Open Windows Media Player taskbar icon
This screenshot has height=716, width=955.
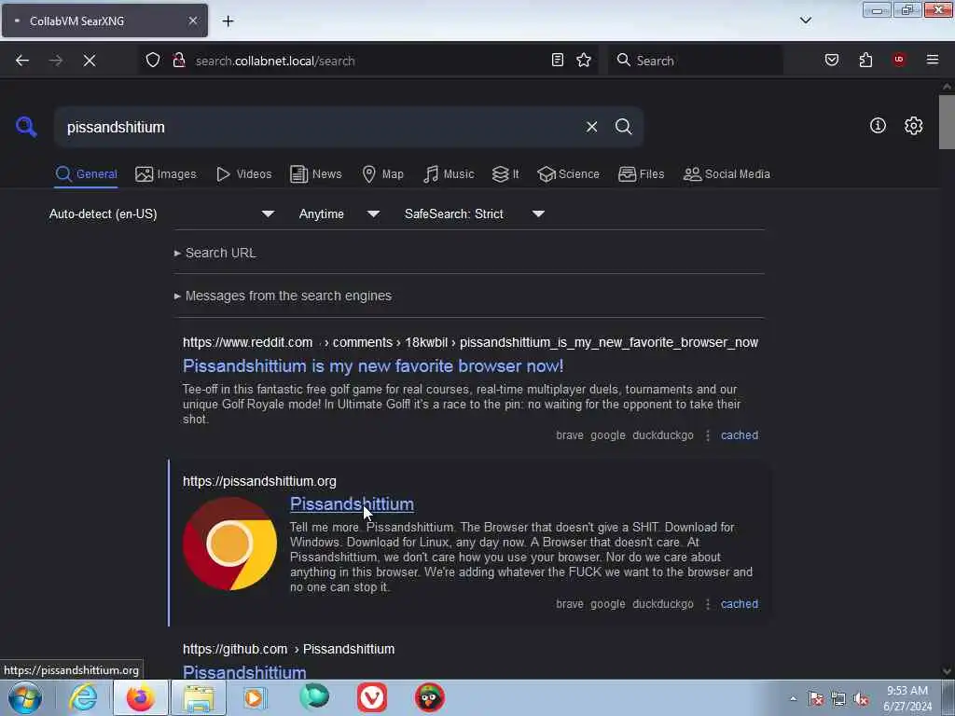256,697
